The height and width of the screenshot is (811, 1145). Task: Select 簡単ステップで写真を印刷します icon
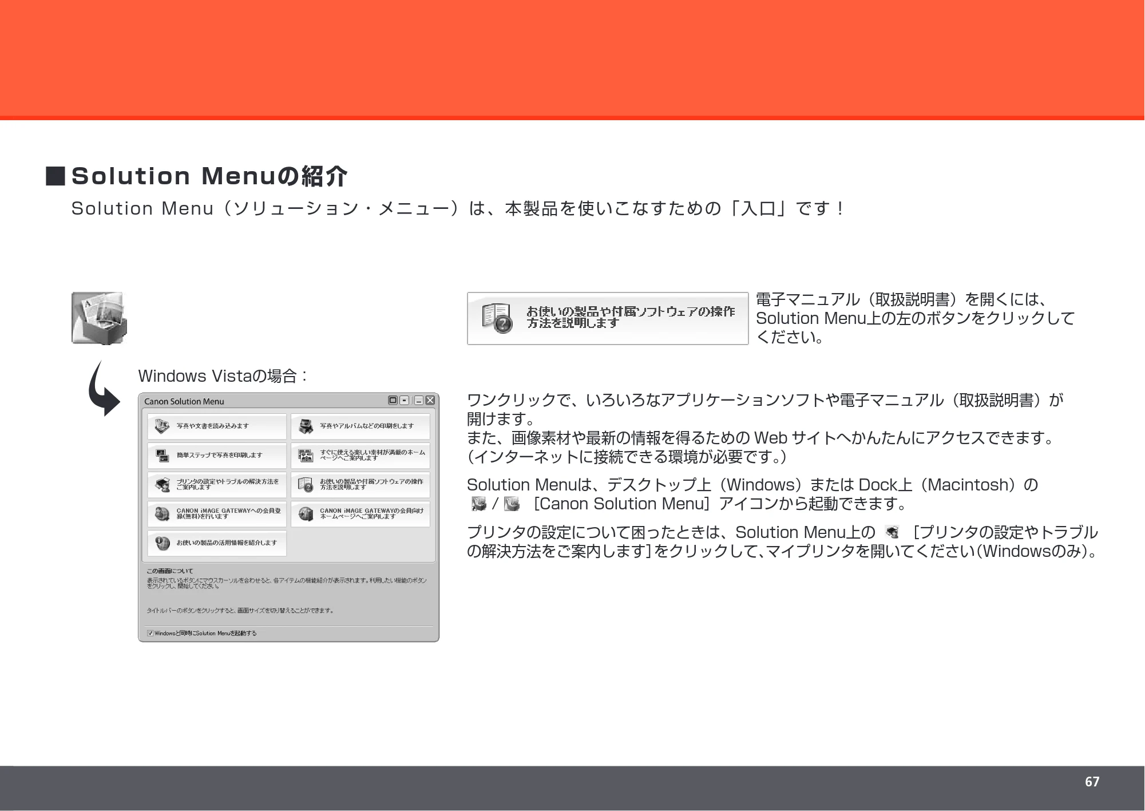point(164,456)
